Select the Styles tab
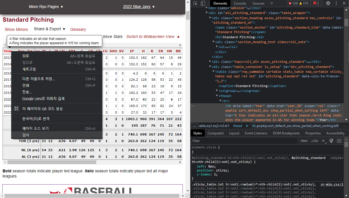The image size is (349, 198). pos(197,133)
